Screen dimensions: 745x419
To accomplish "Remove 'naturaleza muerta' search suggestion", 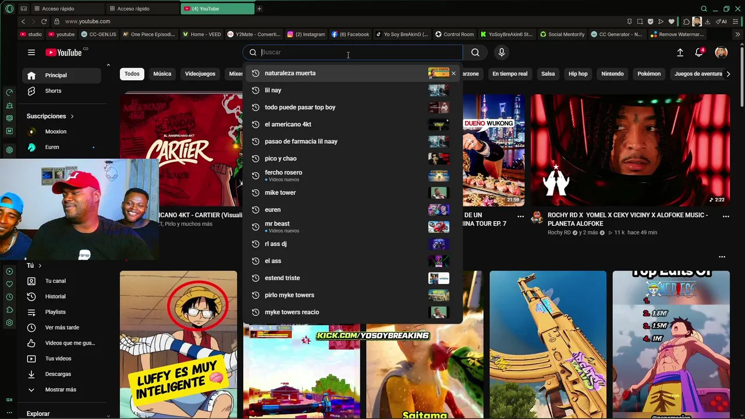I will click(453, 73).
